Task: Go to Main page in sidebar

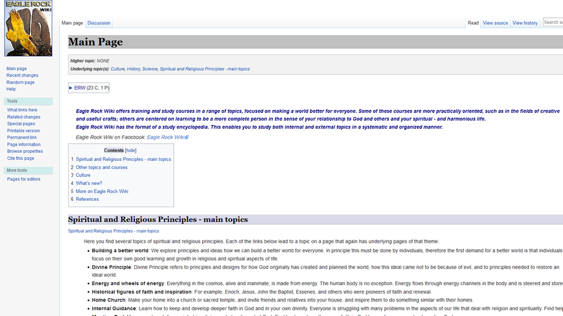Action: point(16,68)
